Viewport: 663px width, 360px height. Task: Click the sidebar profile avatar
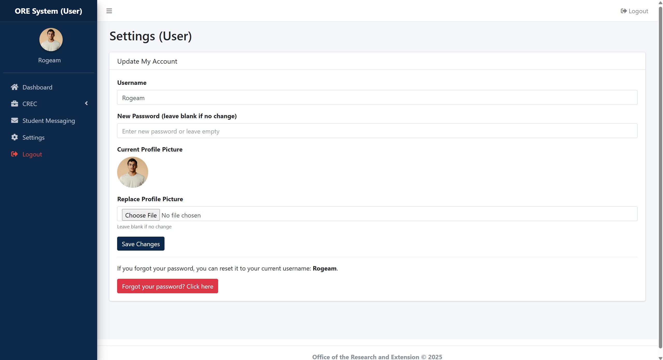(51, 40)
